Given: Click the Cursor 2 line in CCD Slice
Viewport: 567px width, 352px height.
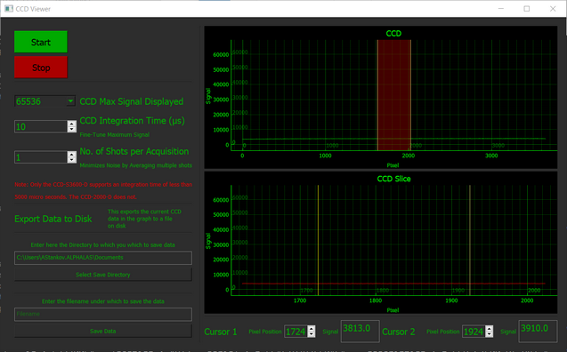Looking at the screenshot, I should pyautogui.click(x=470, y=240).
